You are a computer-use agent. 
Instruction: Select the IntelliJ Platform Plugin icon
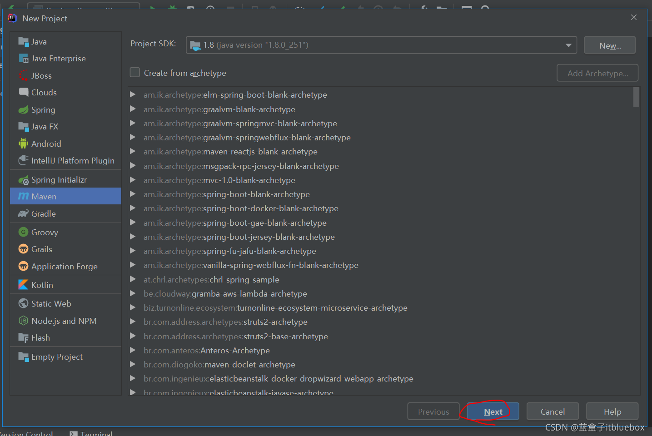coord(23,160)
